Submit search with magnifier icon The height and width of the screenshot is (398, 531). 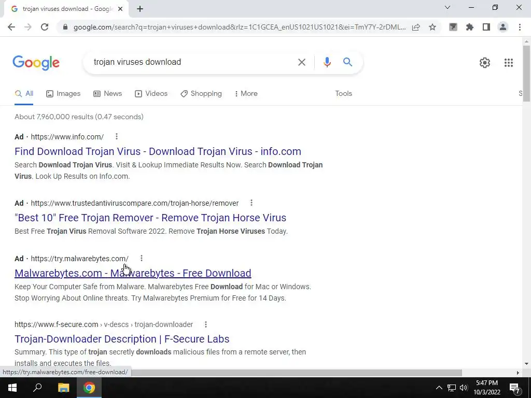click(x=347, y=62)
